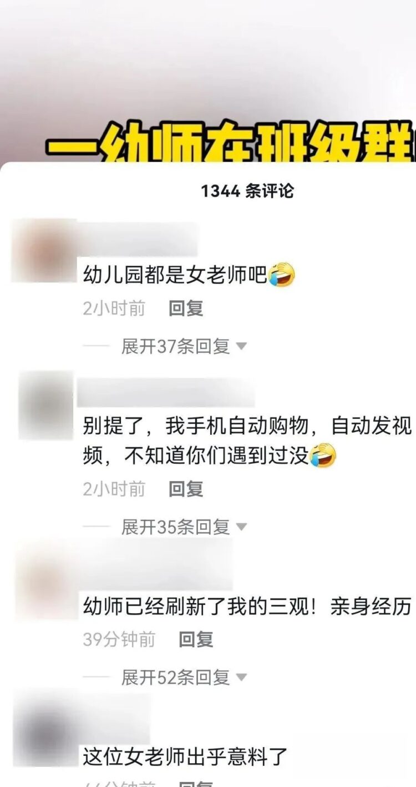Open the comment 这位女老师出乎意料了

click(x=185, y=756)
